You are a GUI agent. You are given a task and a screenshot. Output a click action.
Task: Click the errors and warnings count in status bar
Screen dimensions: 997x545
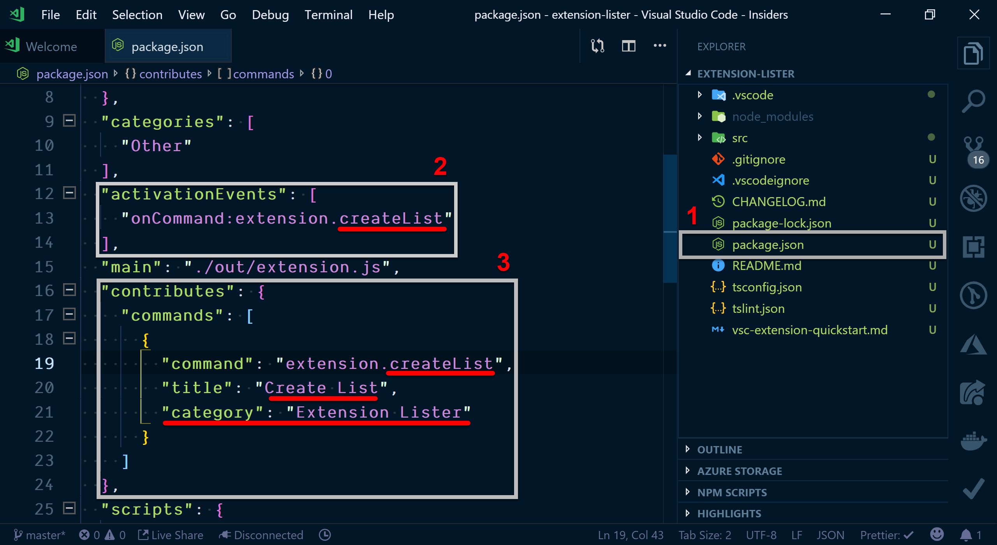[x=102, y=535]
